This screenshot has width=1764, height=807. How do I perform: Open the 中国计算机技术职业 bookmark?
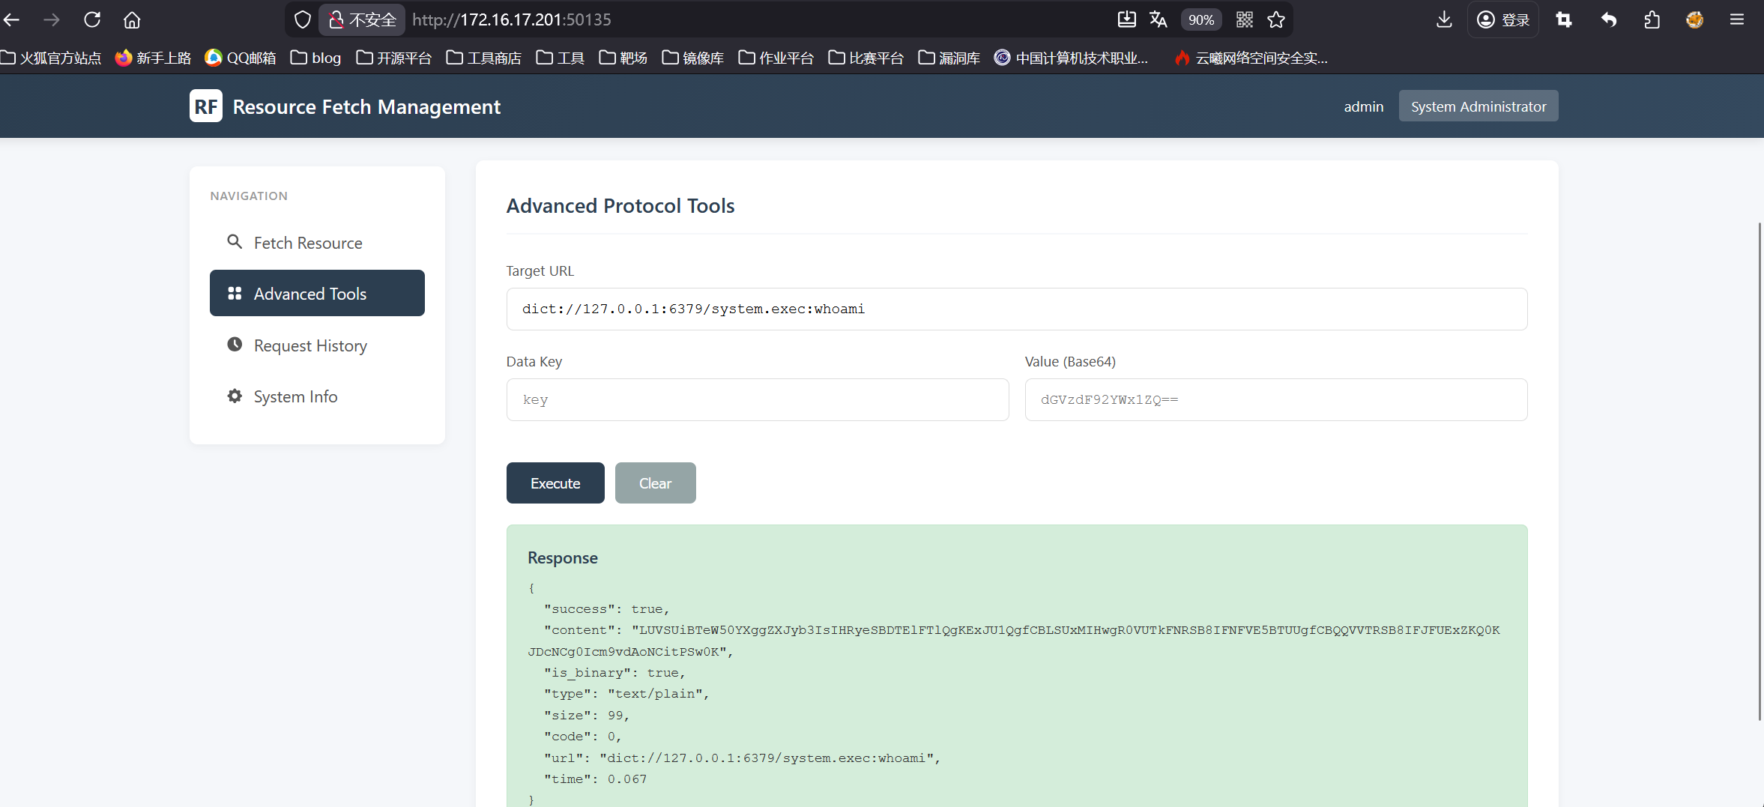tap(1072, 58)
